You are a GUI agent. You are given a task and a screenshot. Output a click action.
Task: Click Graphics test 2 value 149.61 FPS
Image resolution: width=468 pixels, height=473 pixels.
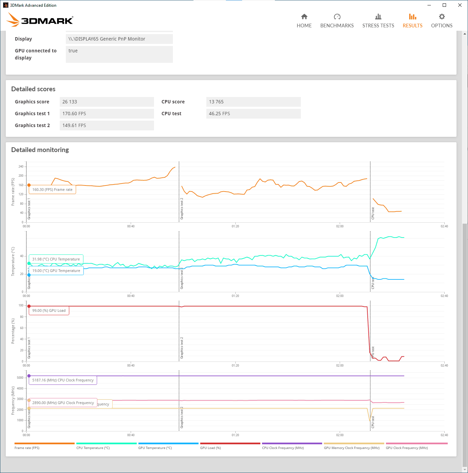(x=107, y=125)
